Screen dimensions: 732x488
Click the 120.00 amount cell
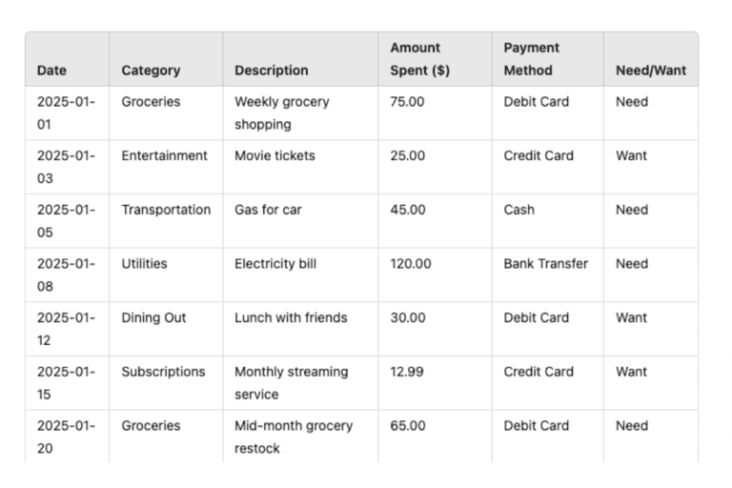tap(410, 264)
